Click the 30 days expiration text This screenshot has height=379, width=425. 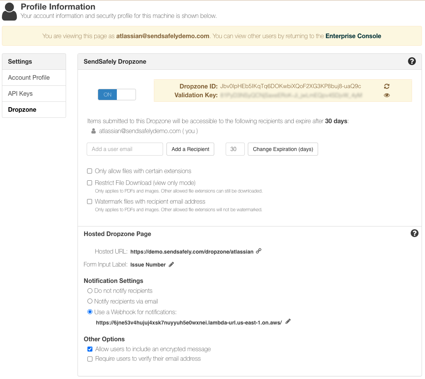(336, 121)
